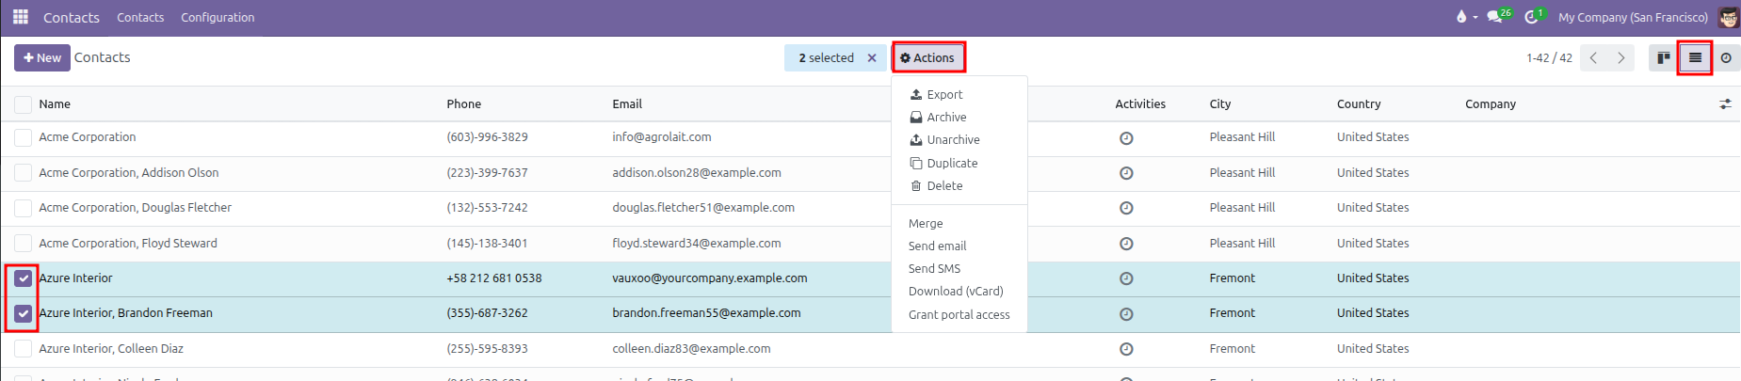This screenshot has height=381, width=1741.
Task: Open the conversations icon with 26 badge
Action: point(1498,16)
